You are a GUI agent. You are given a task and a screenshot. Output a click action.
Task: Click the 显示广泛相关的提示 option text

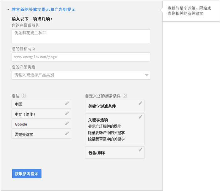click(105, 126)
